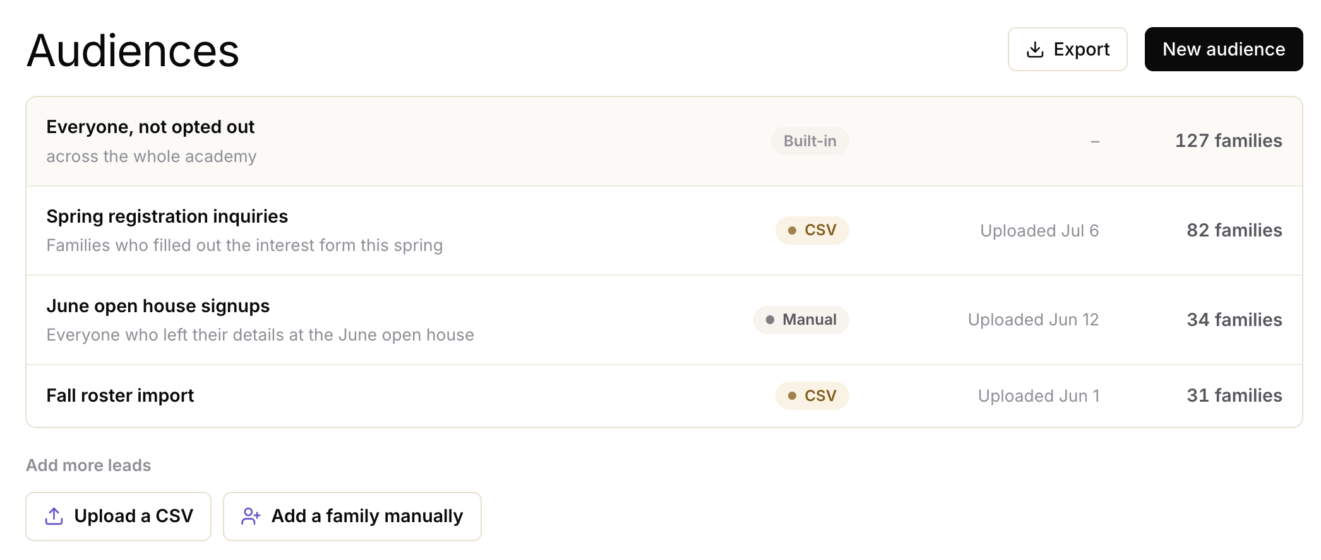The width and height of the screenshot is (1321, 560).
Task: Click the Manual badge dot on June open house row
Action: (x=770, y=320)
